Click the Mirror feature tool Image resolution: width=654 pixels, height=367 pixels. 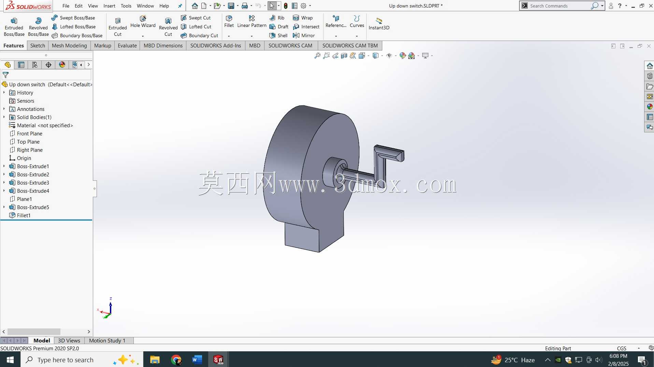pos(304,35)
